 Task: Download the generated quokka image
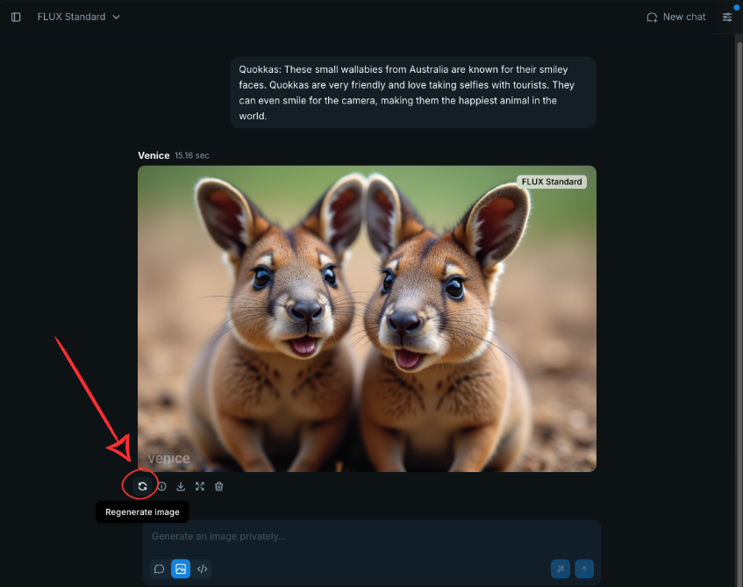pyautogui.click(x=181, y=486)
